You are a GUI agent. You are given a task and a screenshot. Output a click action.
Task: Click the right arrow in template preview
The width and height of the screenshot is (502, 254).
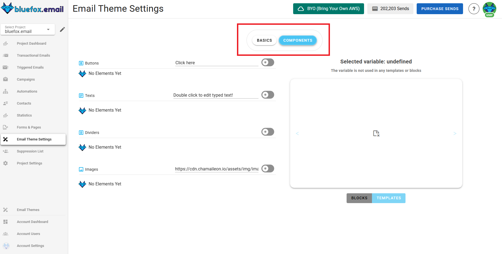pyautogui.click(x=455, y=133)
